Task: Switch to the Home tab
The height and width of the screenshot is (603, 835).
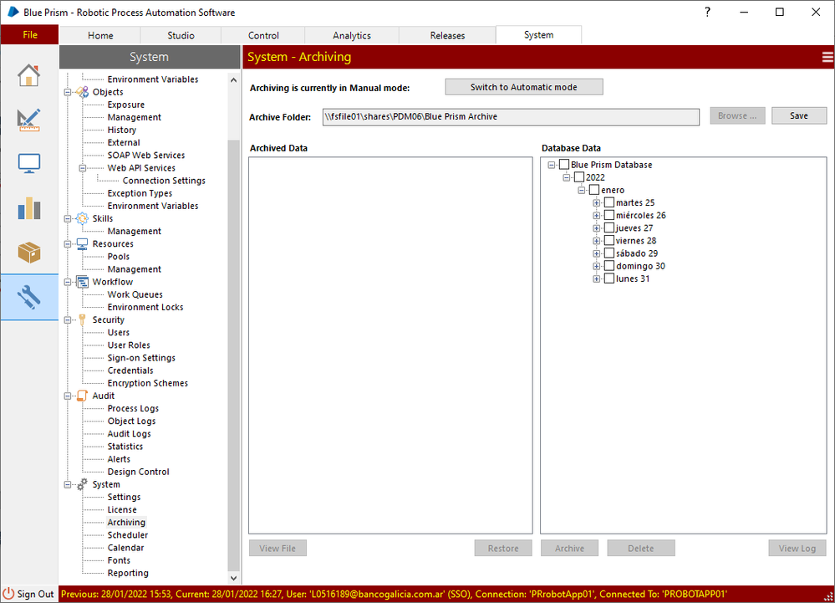Action: 100,35
